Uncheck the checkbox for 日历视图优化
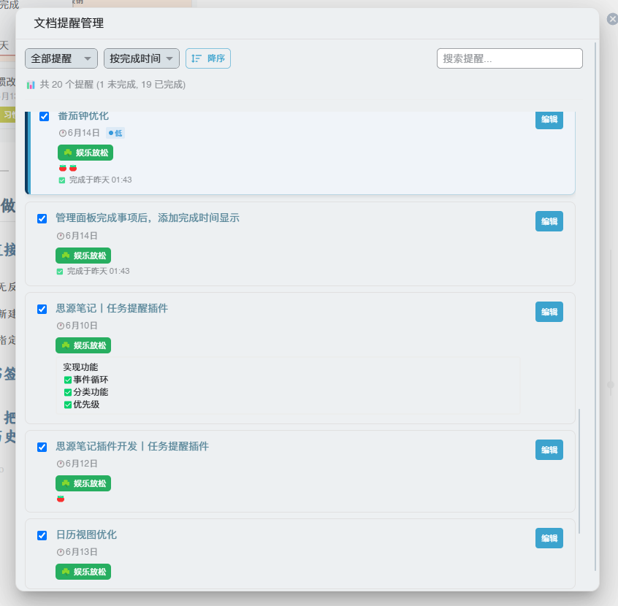Screen dimensions: 618x606 42,535
